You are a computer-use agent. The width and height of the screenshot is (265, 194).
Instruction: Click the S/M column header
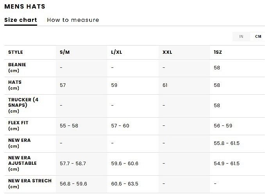[x=65, y=52]
